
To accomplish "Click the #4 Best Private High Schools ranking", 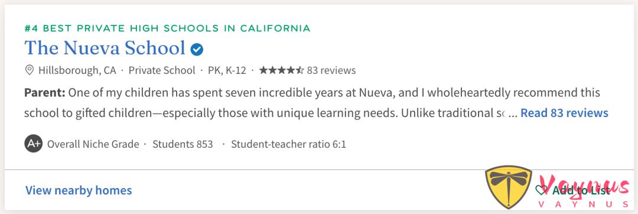I will click(167, 28).
